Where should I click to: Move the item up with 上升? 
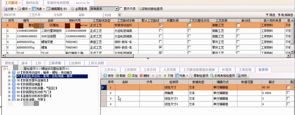point(156,76)
